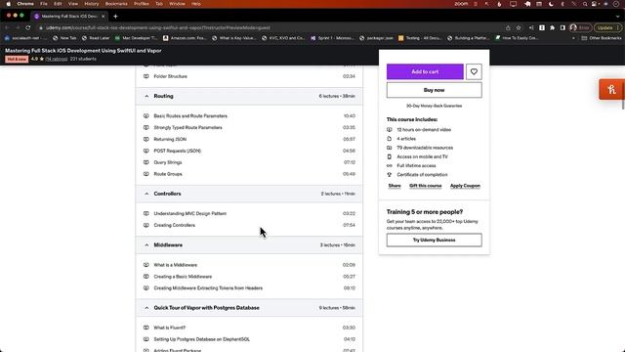Open the Honey extension orange side tab
Screen dimensions: 625x352
tap(612, 89)
